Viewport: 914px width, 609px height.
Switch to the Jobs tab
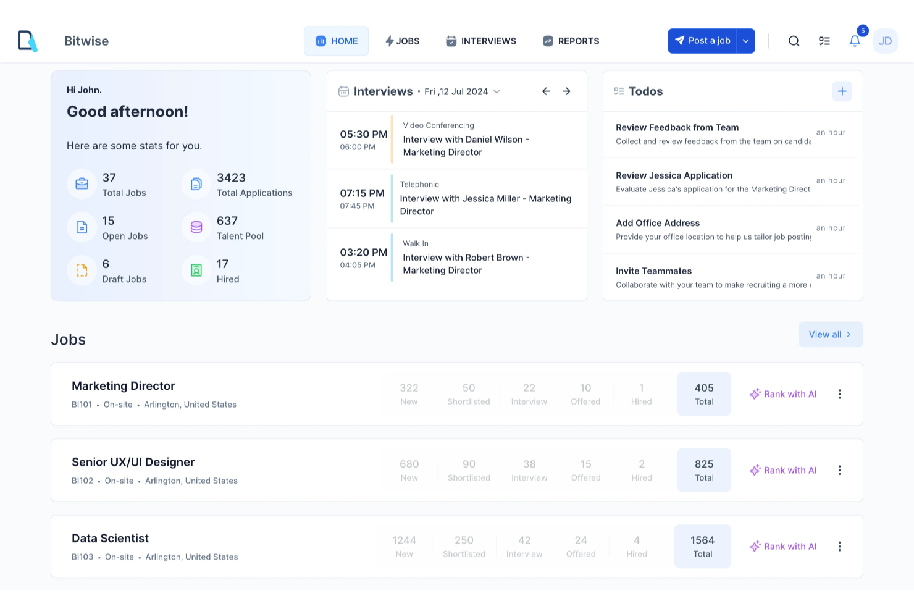pyautogui.click(x=402, y=41)
